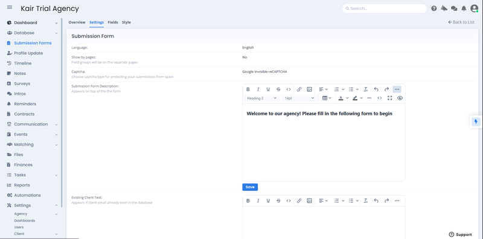This screenshot has width=483, height=239.
Task: Toggle preview eye icon in description editor
Action: [400, 98]
